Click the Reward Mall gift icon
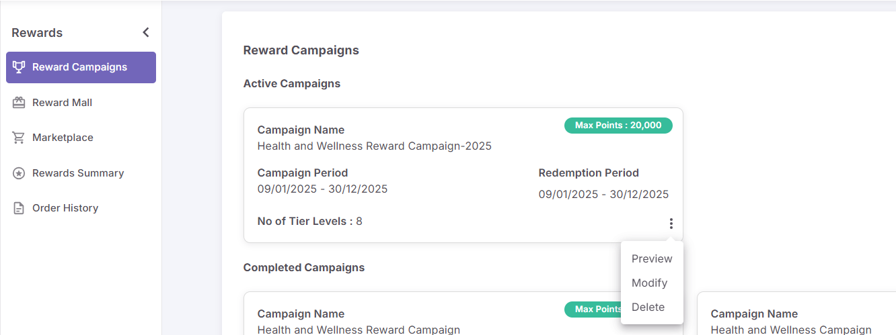 coord(19,103)
